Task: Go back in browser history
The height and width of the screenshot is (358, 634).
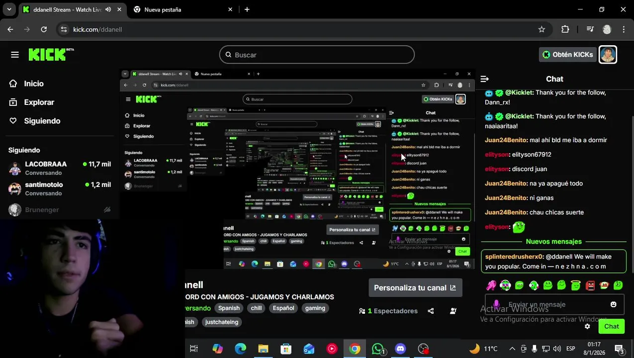Action: click(x=10, y=29)
